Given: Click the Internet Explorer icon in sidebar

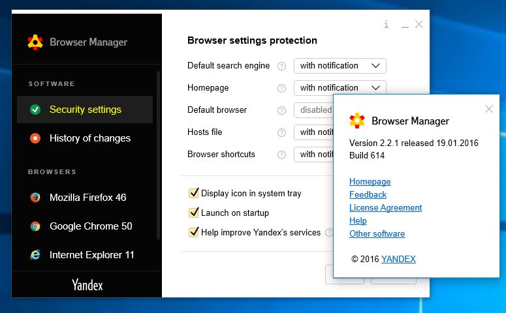Looking at the screenshot, I should click(x=35, y=255).
